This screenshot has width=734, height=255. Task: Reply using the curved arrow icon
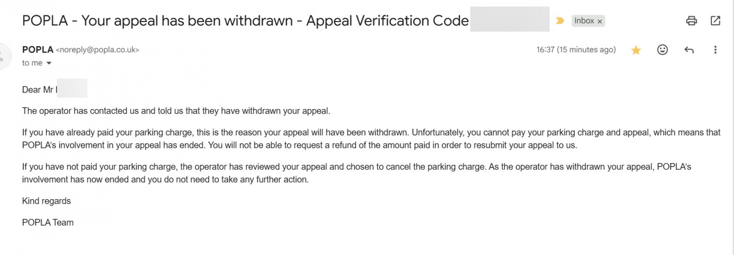(689, 49)
